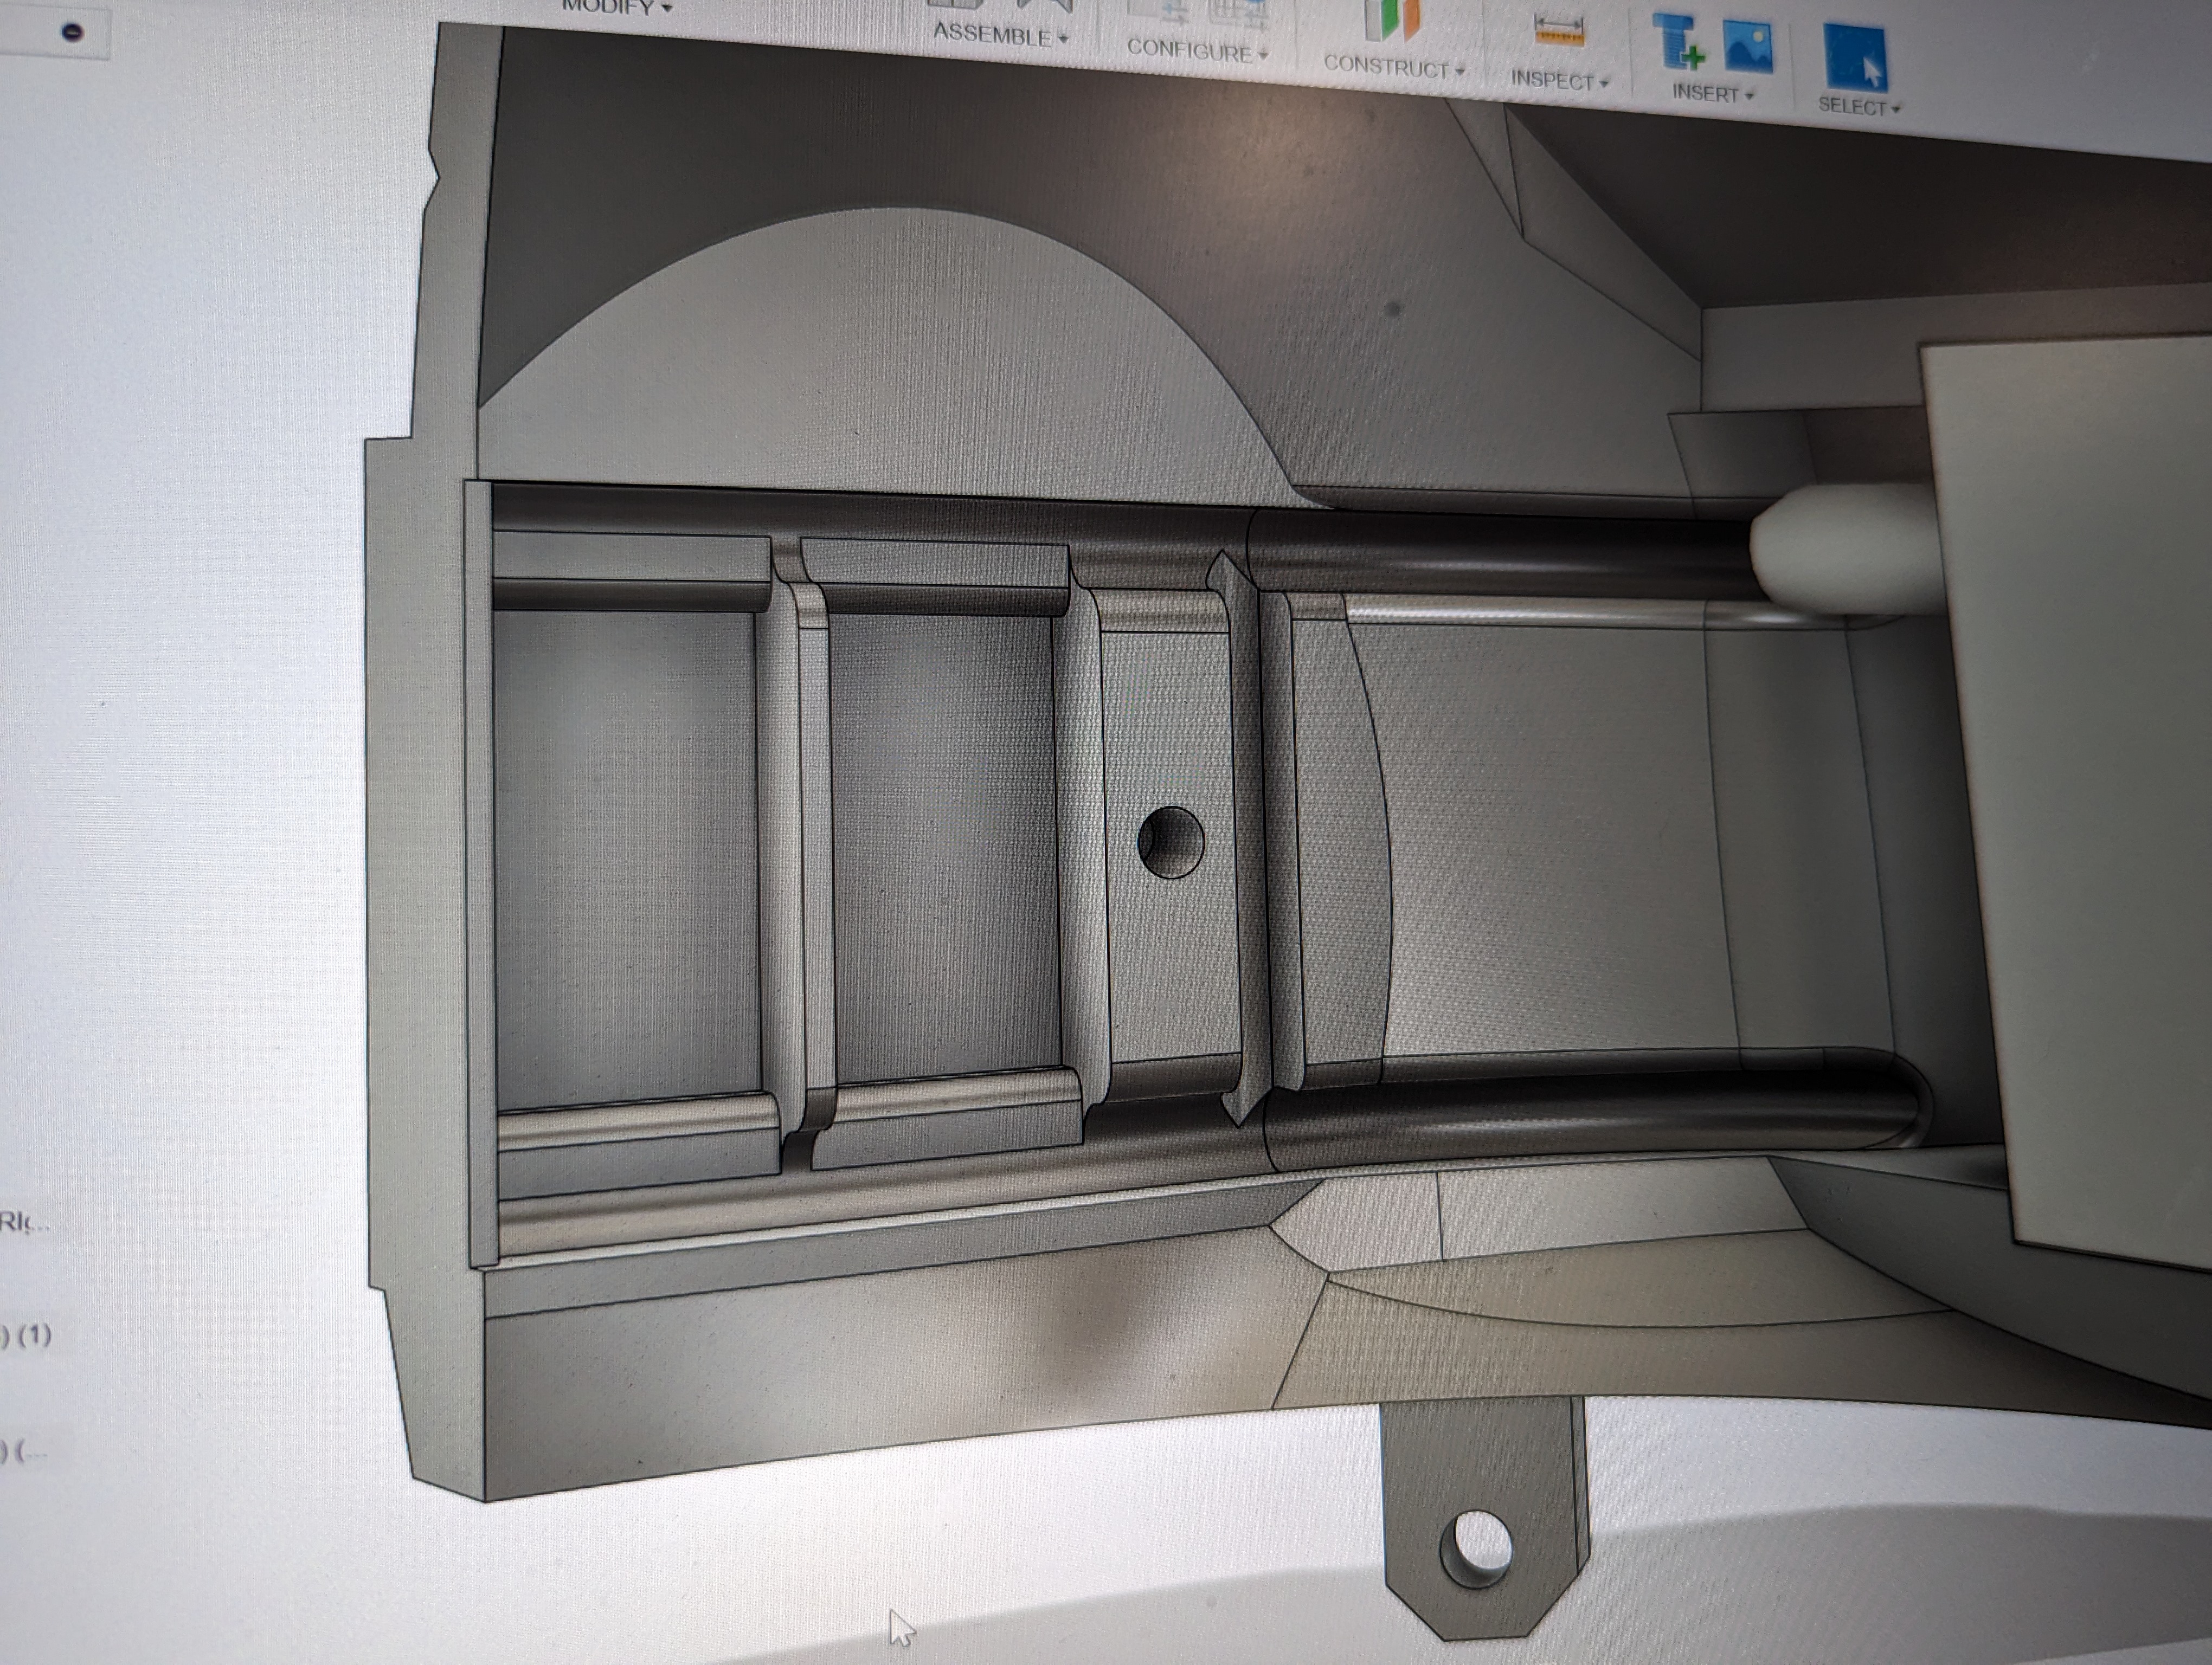This screenshot has width=2212, height=1665.
Task: Activate the Select cursor tool icon
Action: [1855, 58]
